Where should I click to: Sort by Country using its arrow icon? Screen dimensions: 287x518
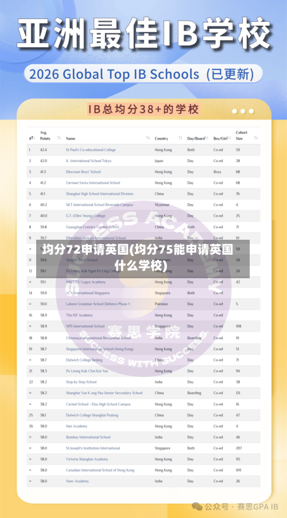click(x=180, y=138)
